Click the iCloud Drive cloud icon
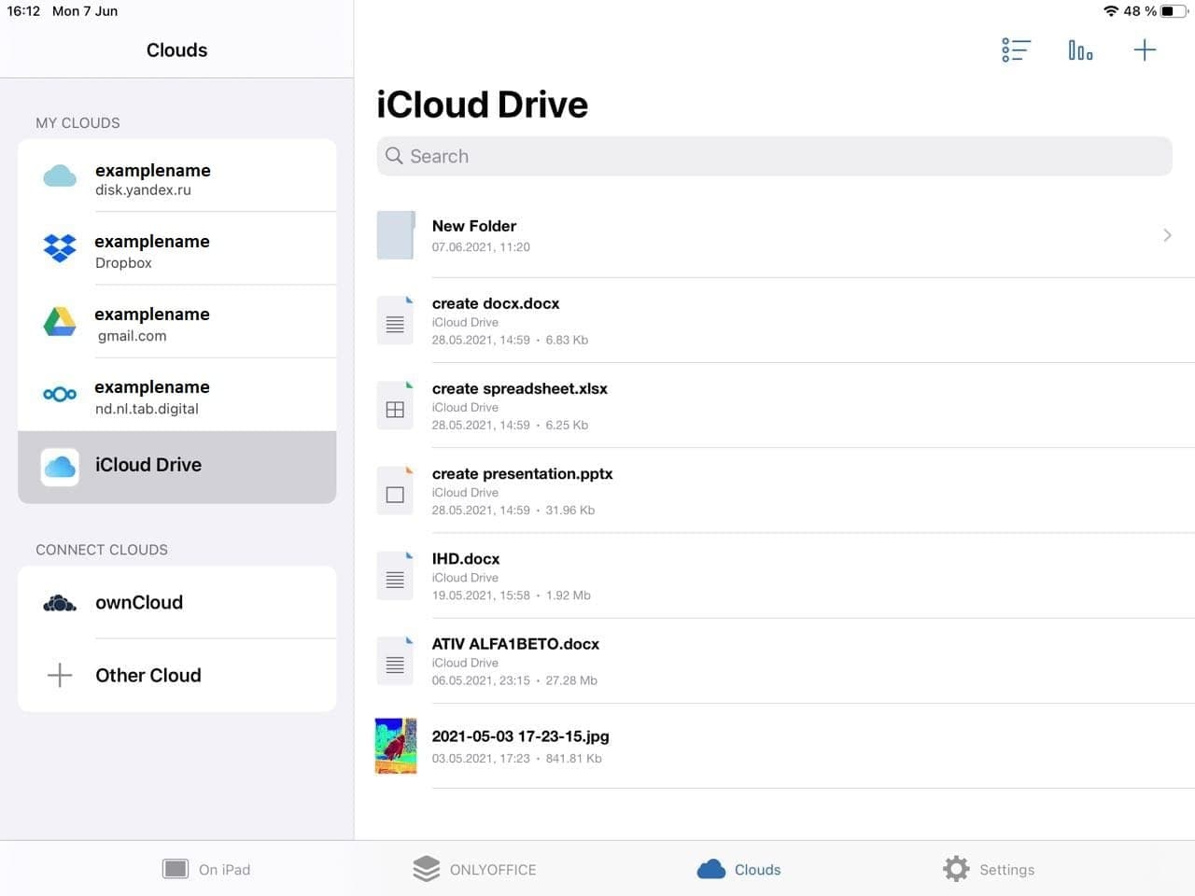The width and height of the screenshot is (1195, 896). click(x=60, y=467)
